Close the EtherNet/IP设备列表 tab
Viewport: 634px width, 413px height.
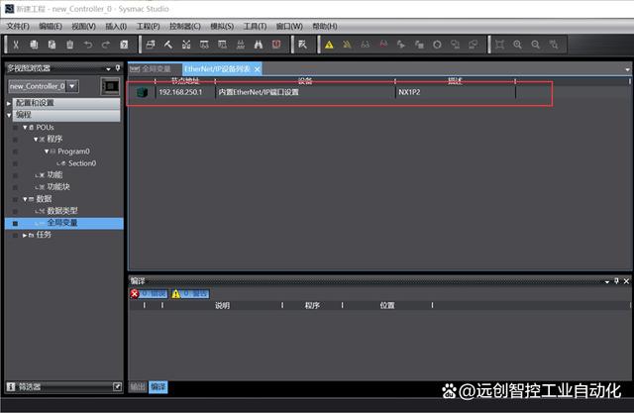click(257, 69)
